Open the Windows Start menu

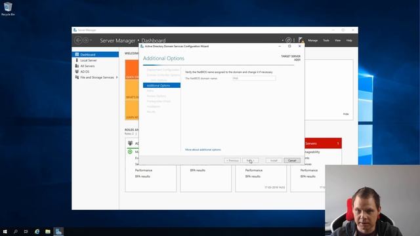tap(5, 231)
